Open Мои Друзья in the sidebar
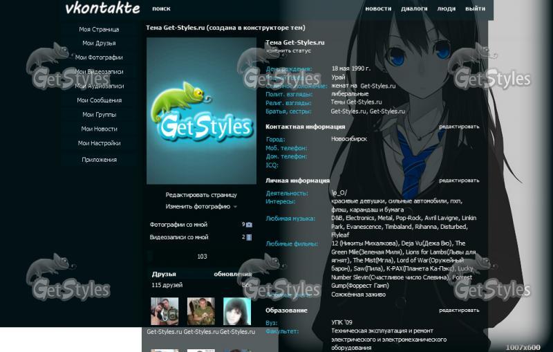Image resolution: width=553 pixels, height=352 pixels. (x=99, y=44)
